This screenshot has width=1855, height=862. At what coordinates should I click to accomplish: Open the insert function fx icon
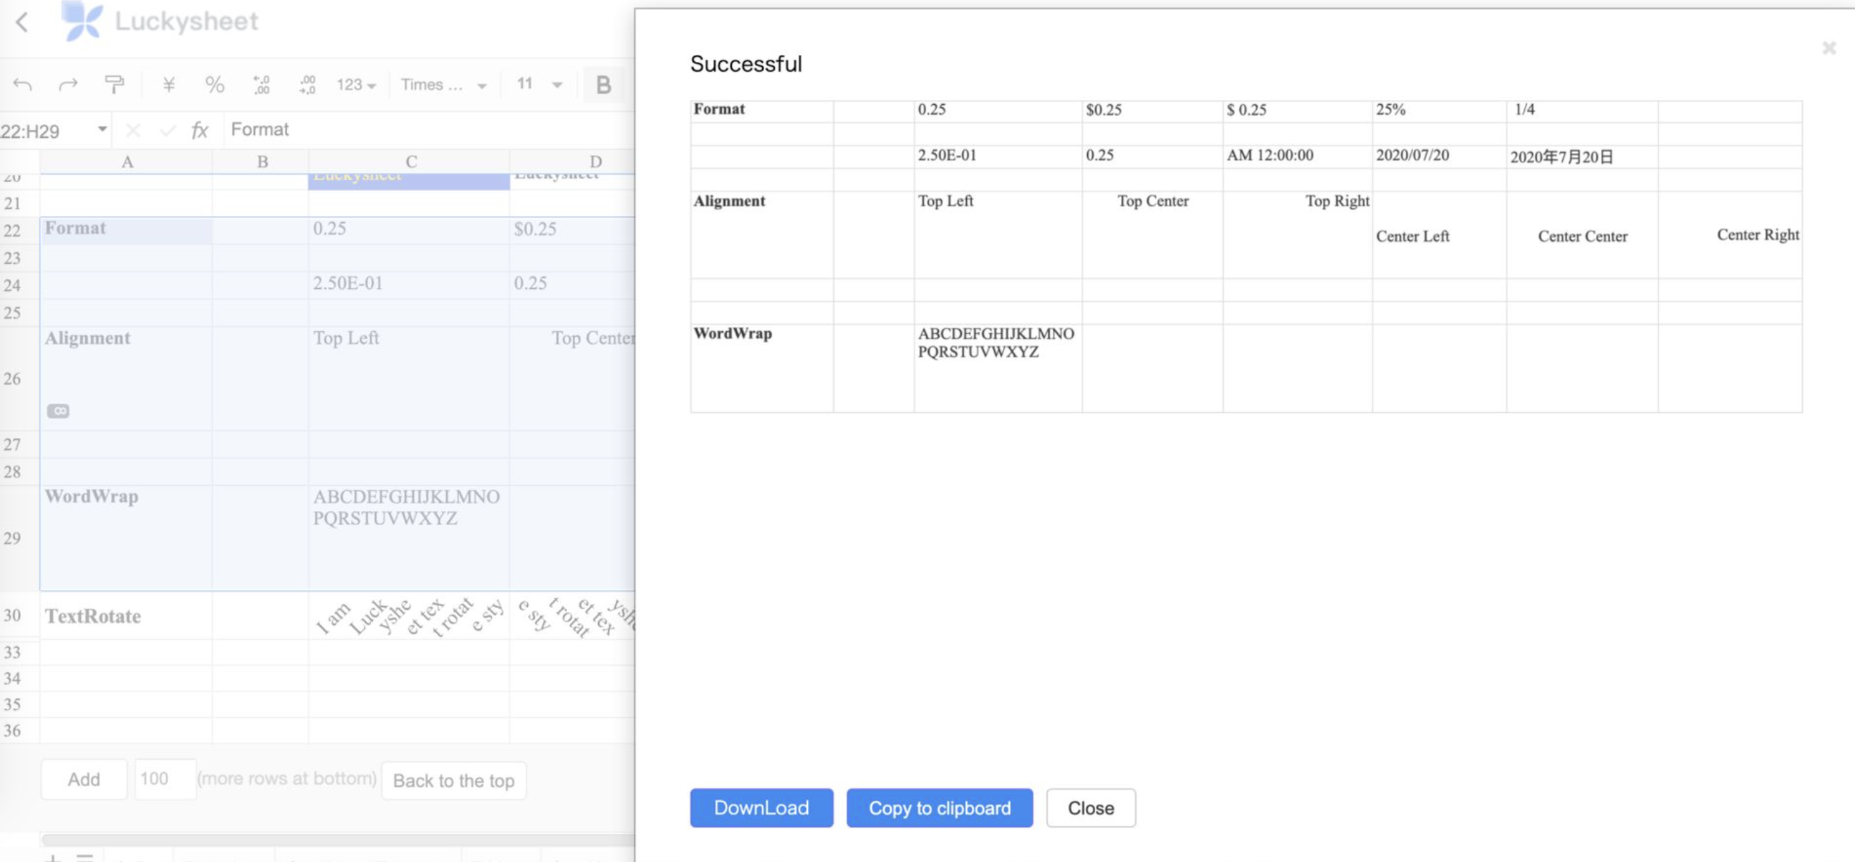[x=198, y=130]
